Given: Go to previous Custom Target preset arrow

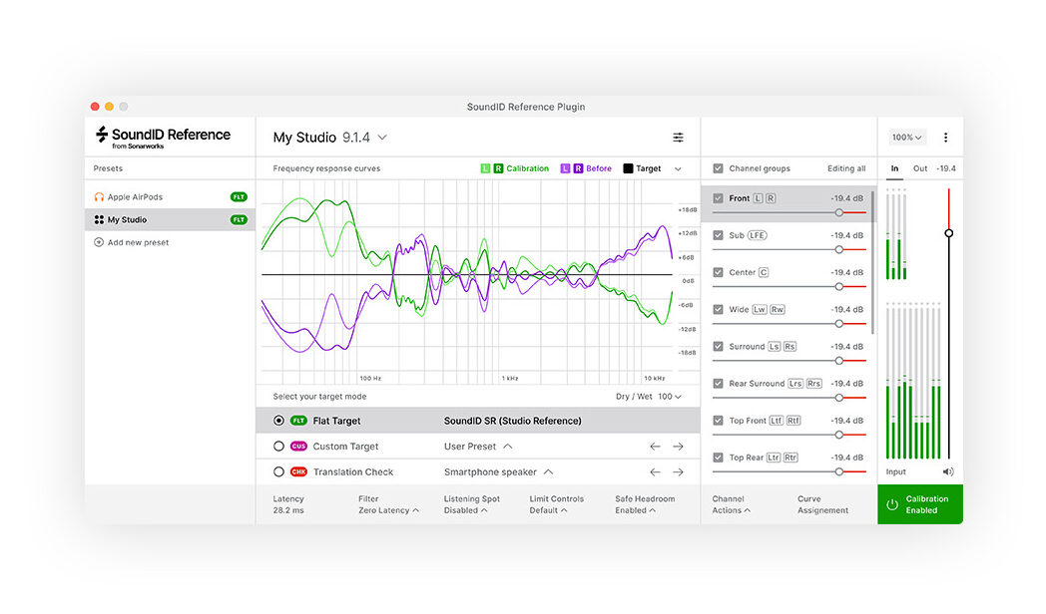Looking at the screenshot, I should [655, 447].
